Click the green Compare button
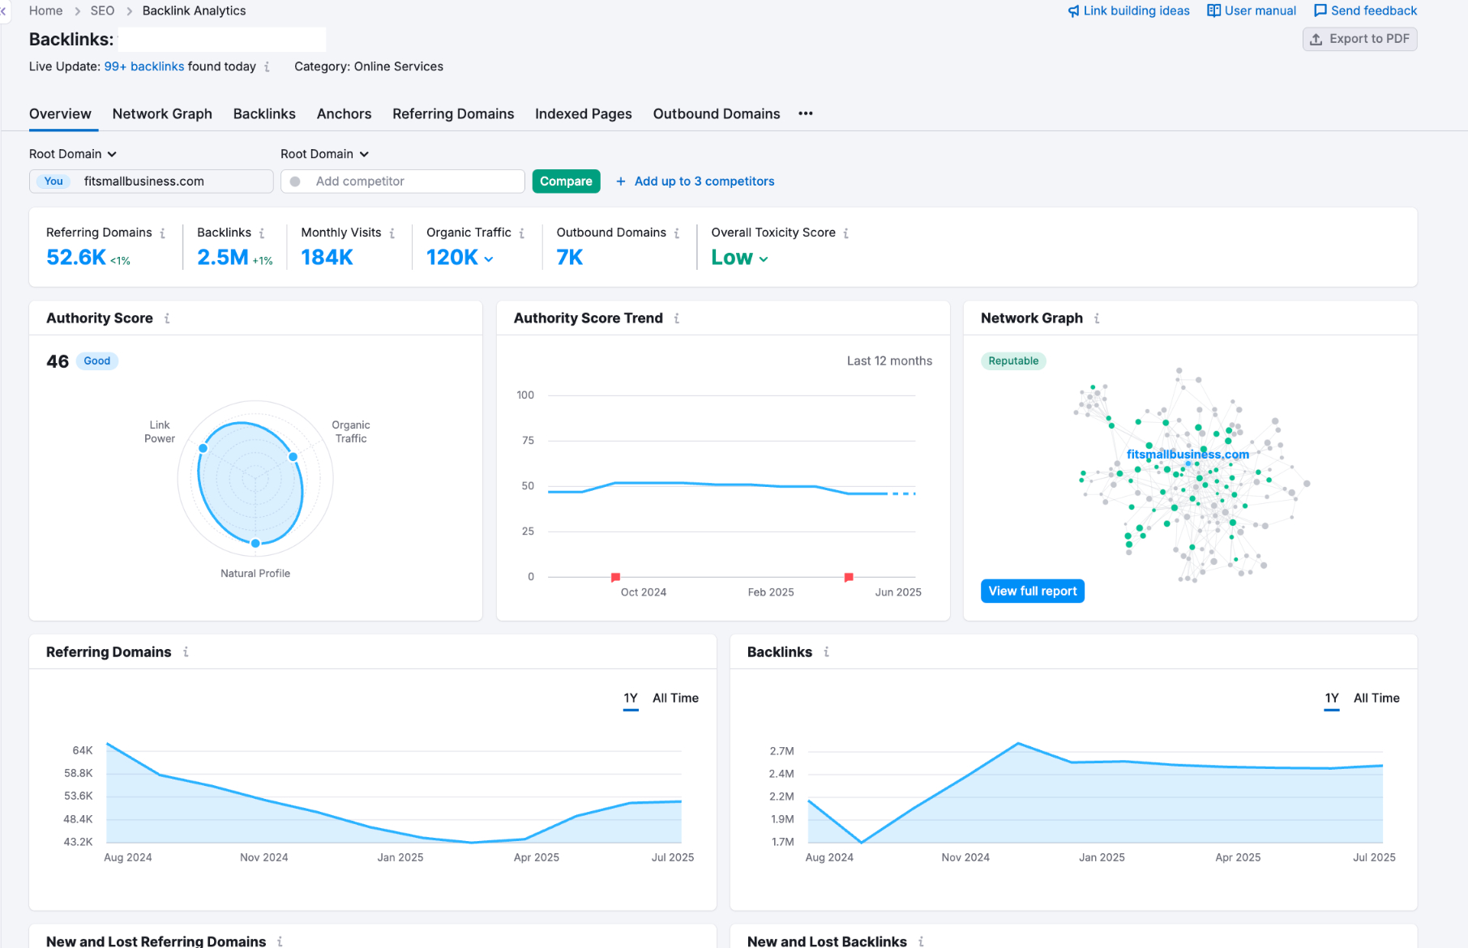 566,181
